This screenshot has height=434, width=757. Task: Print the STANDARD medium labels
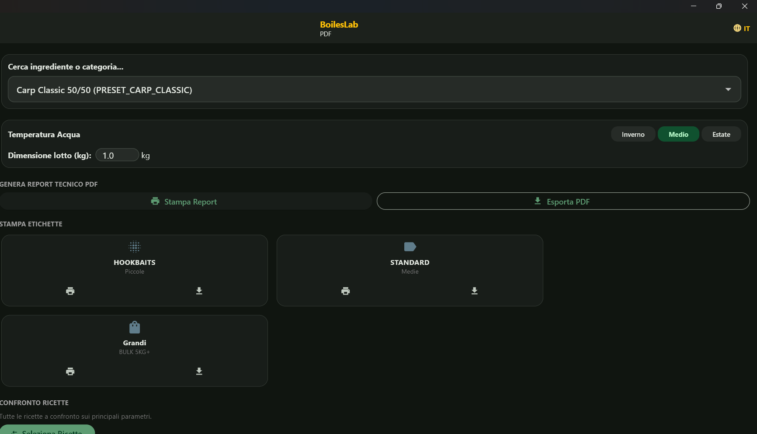(x=345, y=291)
